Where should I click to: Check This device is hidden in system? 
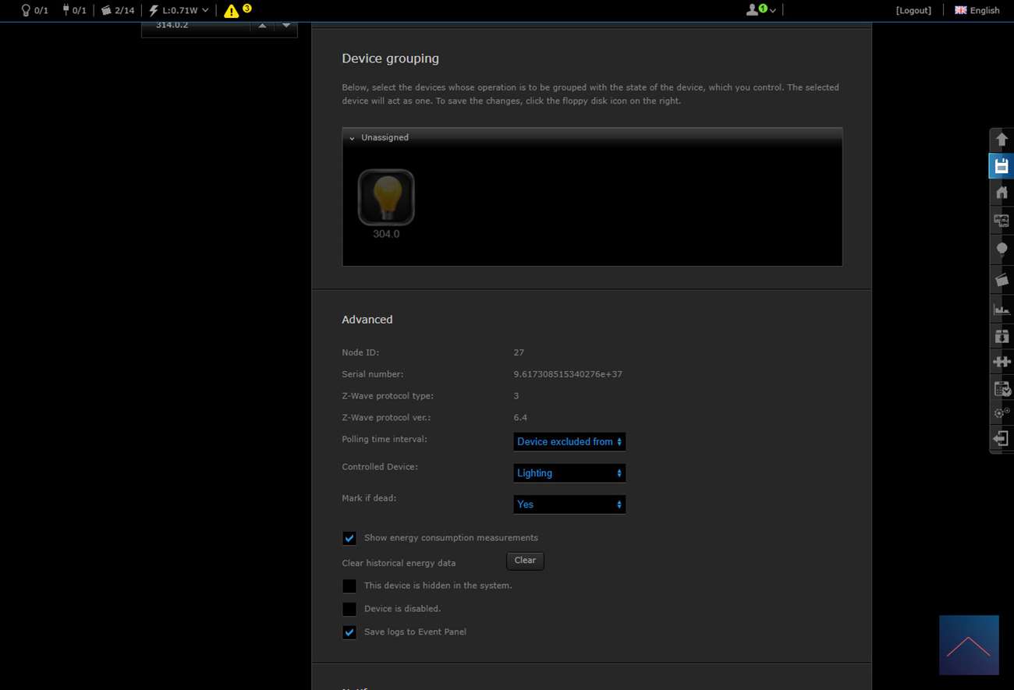(349, 586)
